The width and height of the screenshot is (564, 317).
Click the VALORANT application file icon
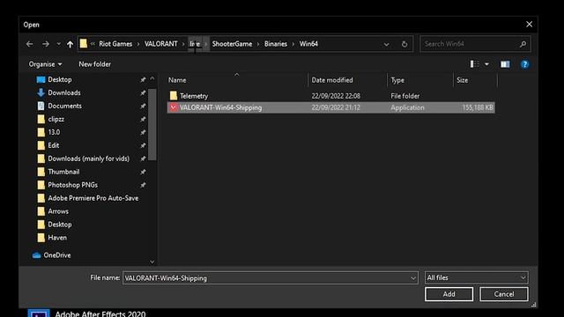[174, 107]
